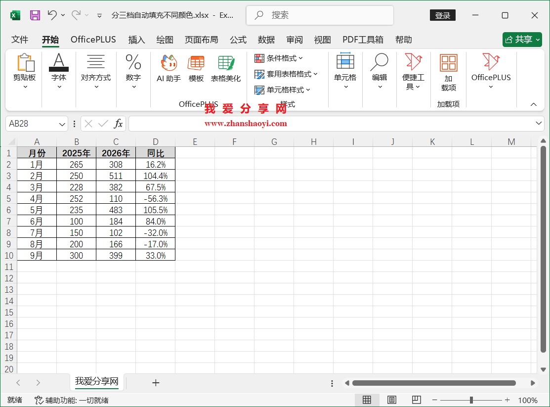Open the 共享 share dropdown arrow
550x407 pixels.
tap(538, 40)
